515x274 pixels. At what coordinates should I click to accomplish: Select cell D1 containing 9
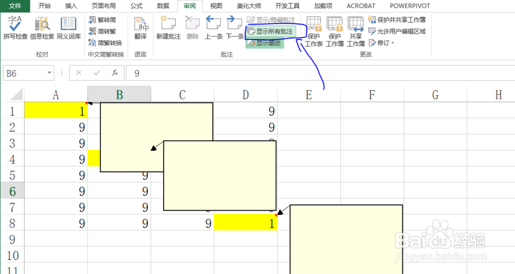click(x=246, y=111)
